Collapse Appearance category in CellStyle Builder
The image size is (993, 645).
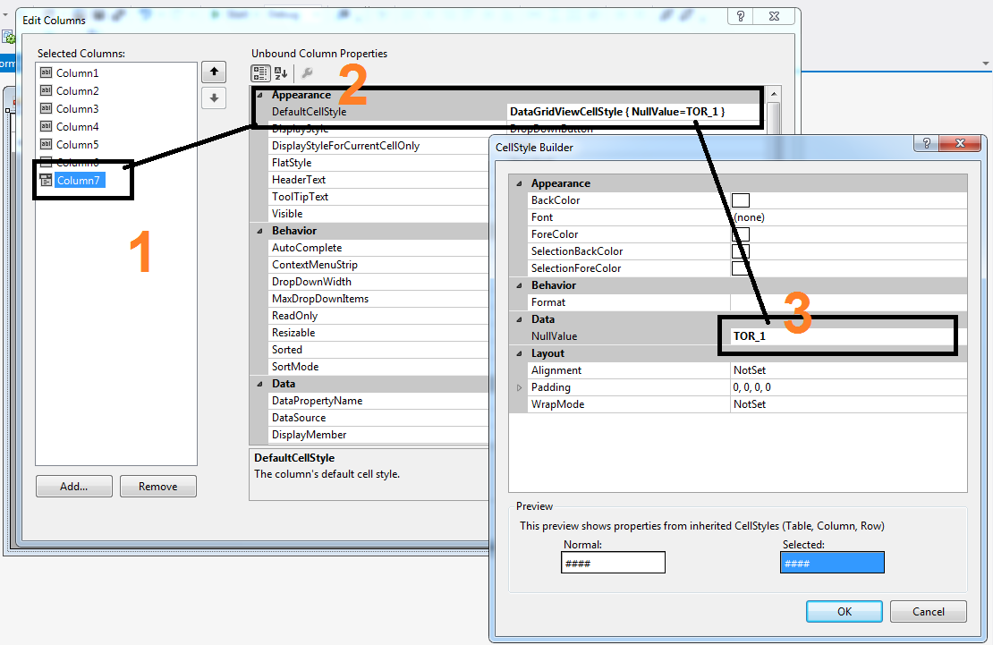[x=519, y=183]
